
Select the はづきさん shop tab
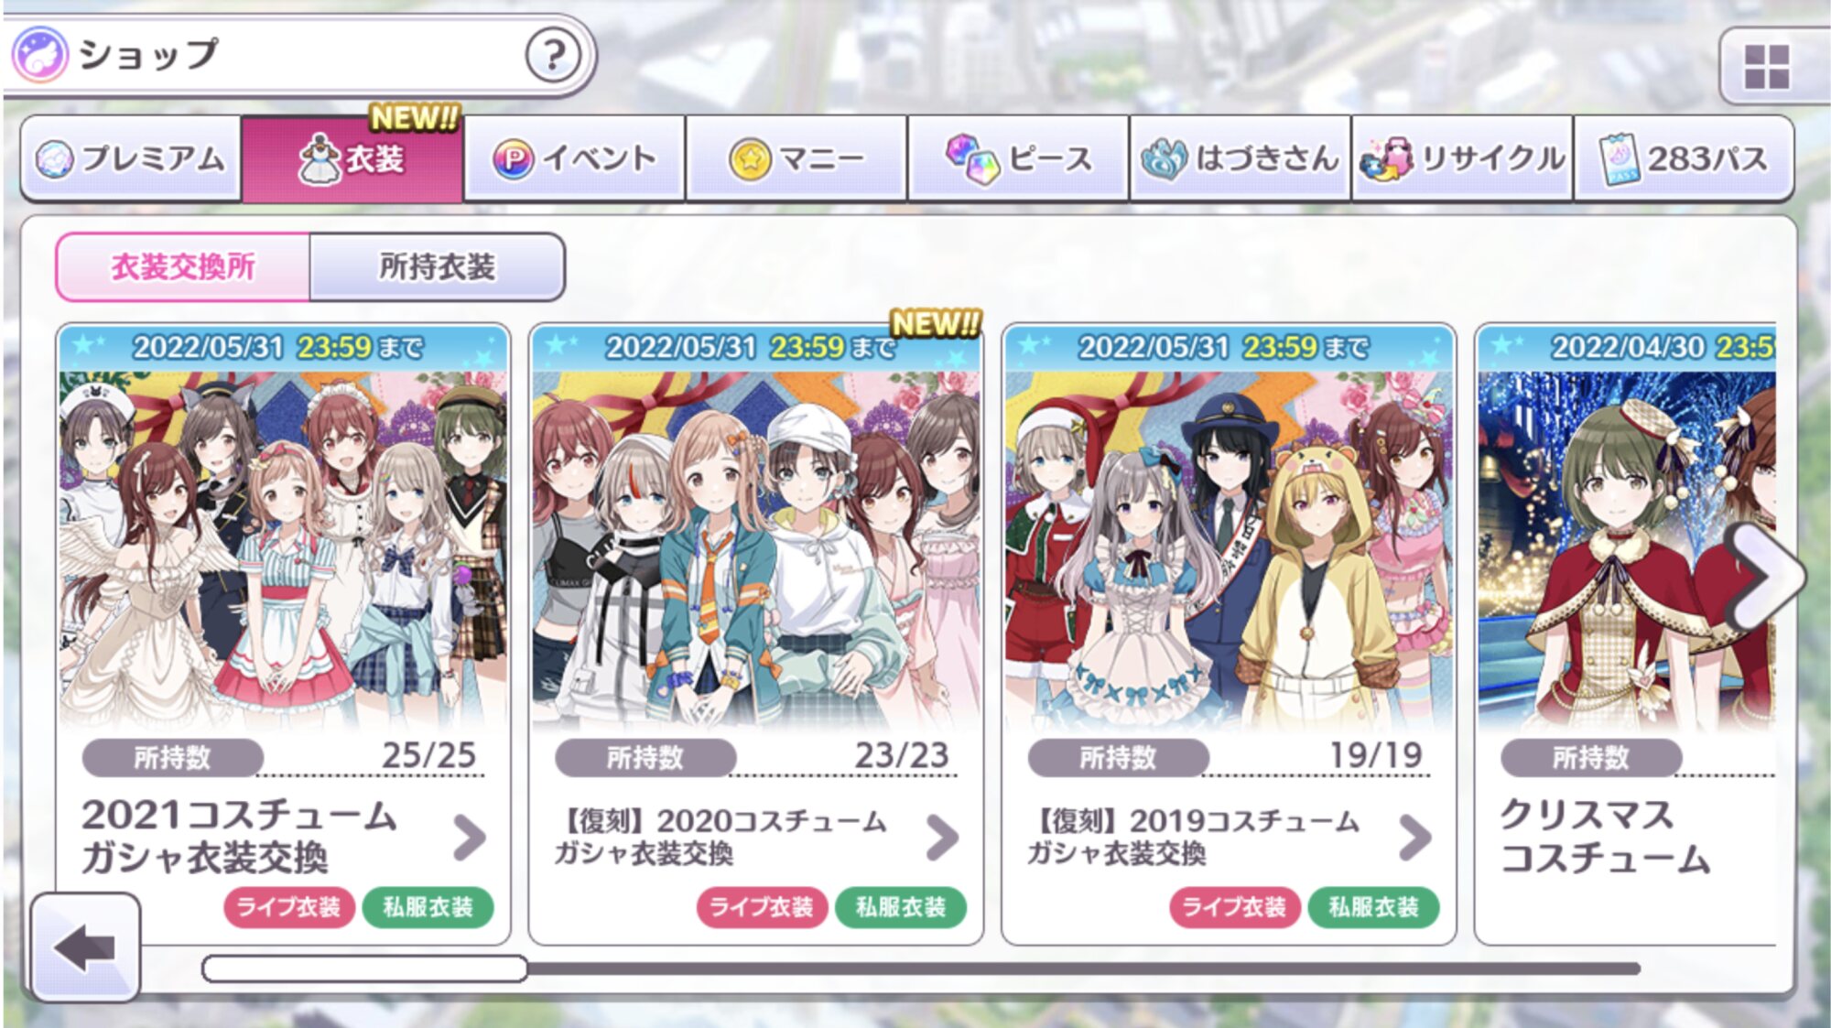click(x=1241, y=158)
